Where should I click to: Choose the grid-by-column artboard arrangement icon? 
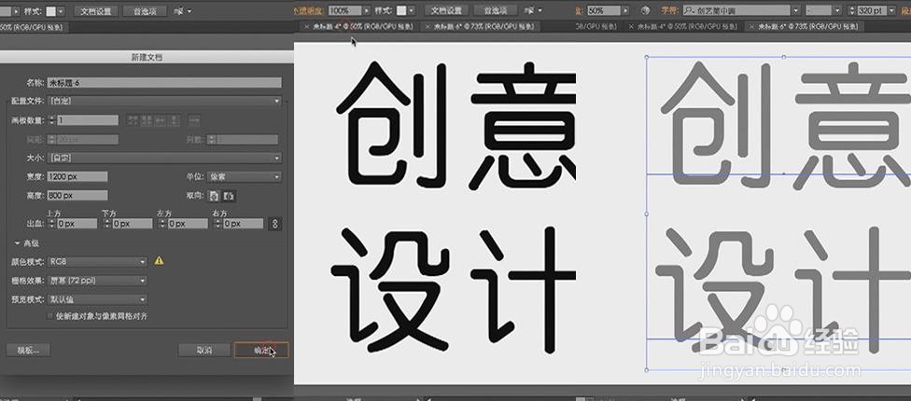coord(147,120)
